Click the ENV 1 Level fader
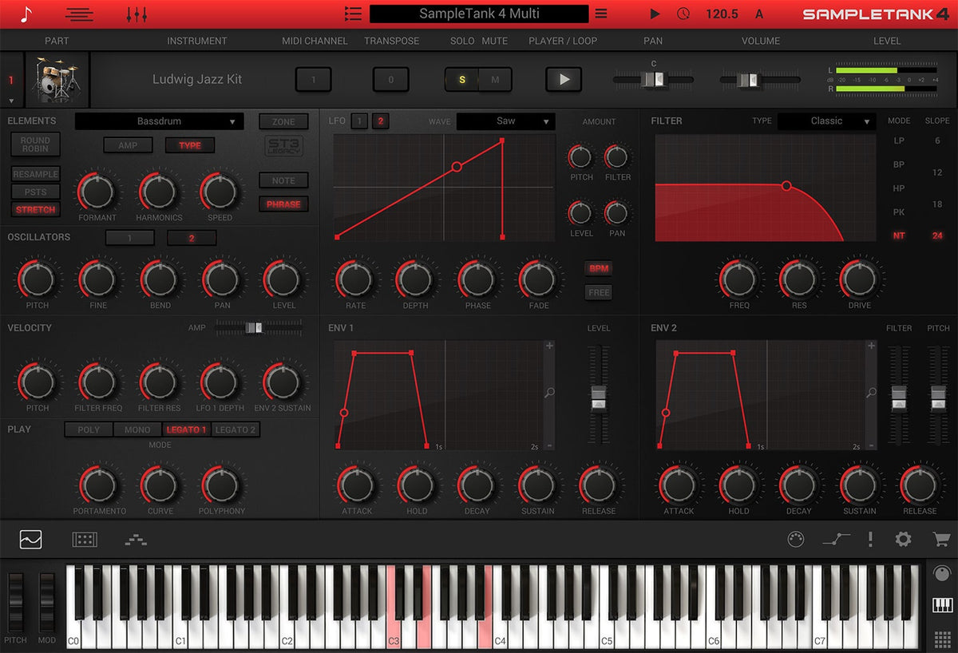The width and height of the screenshot is (958, 653). pyautogui.click(x=599, y=397)
